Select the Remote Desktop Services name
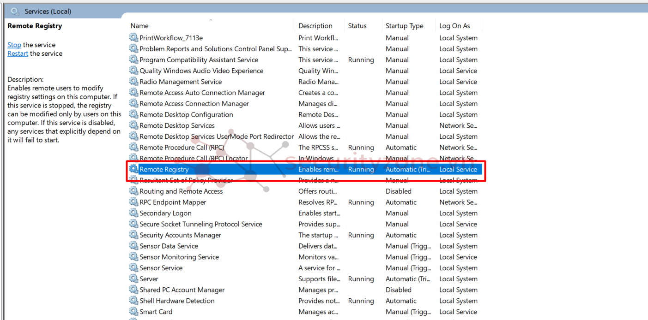 point(177,125)
